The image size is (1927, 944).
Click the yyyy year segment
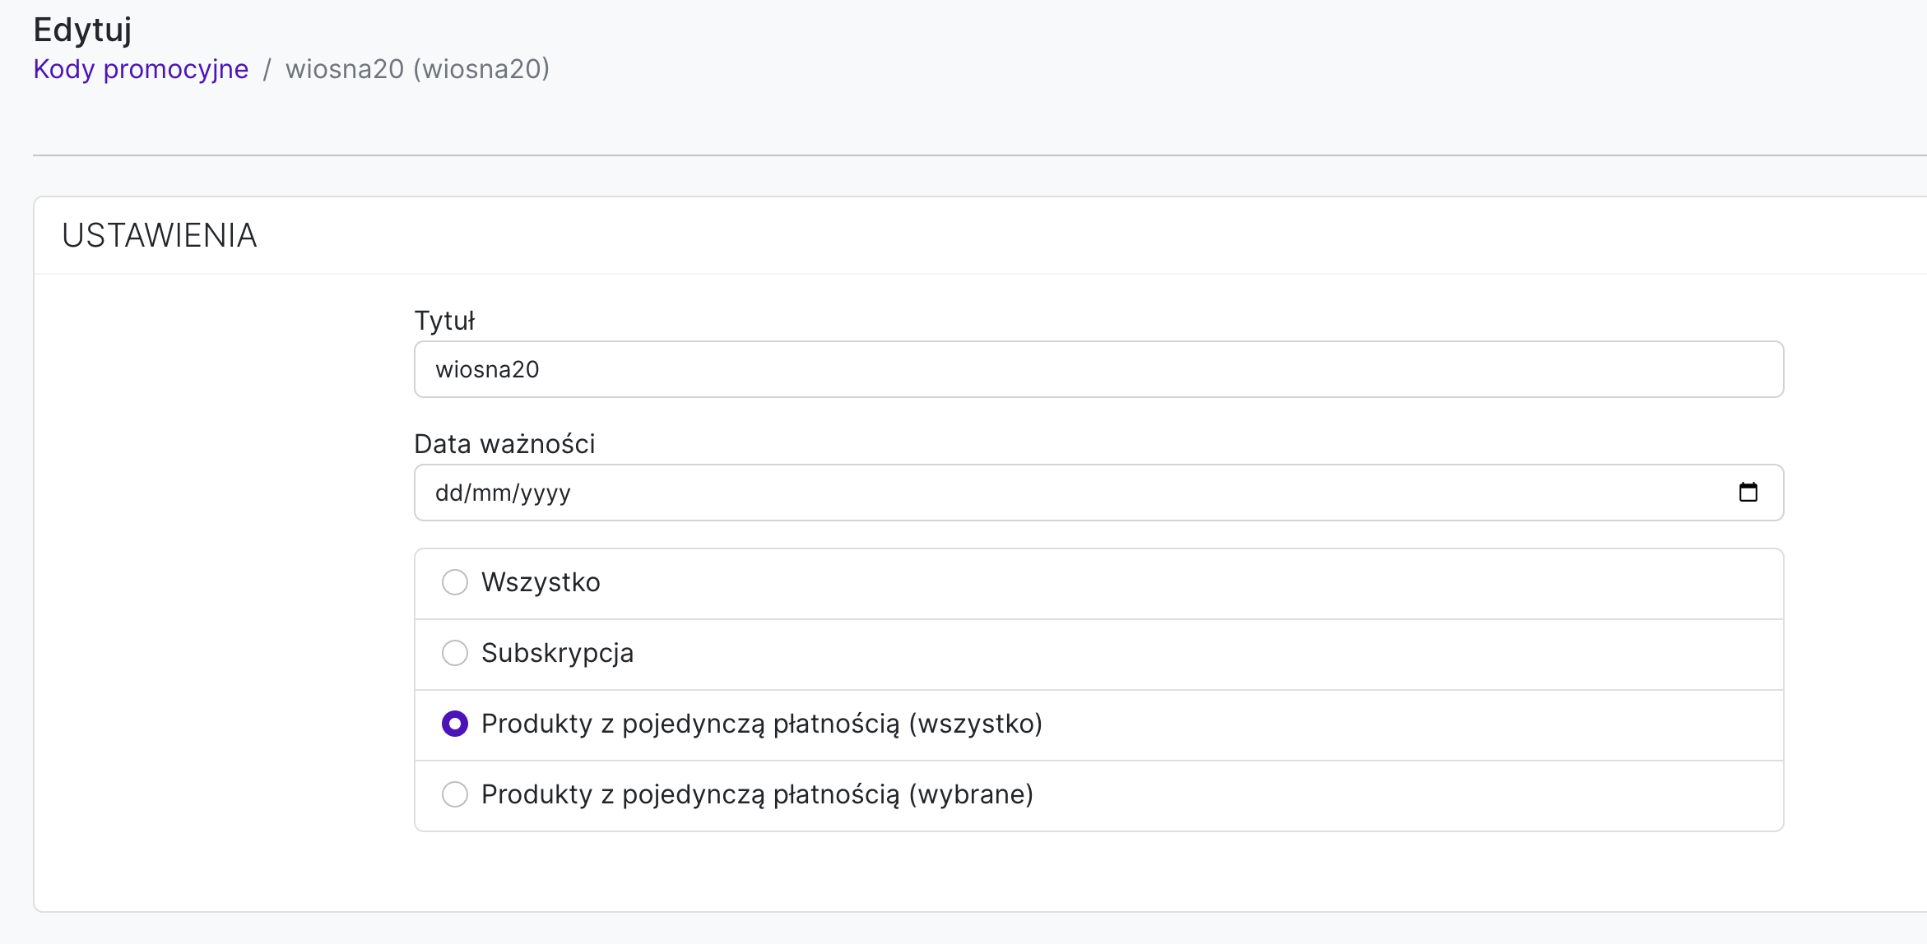pyautogui.click(x=546, y=493)
